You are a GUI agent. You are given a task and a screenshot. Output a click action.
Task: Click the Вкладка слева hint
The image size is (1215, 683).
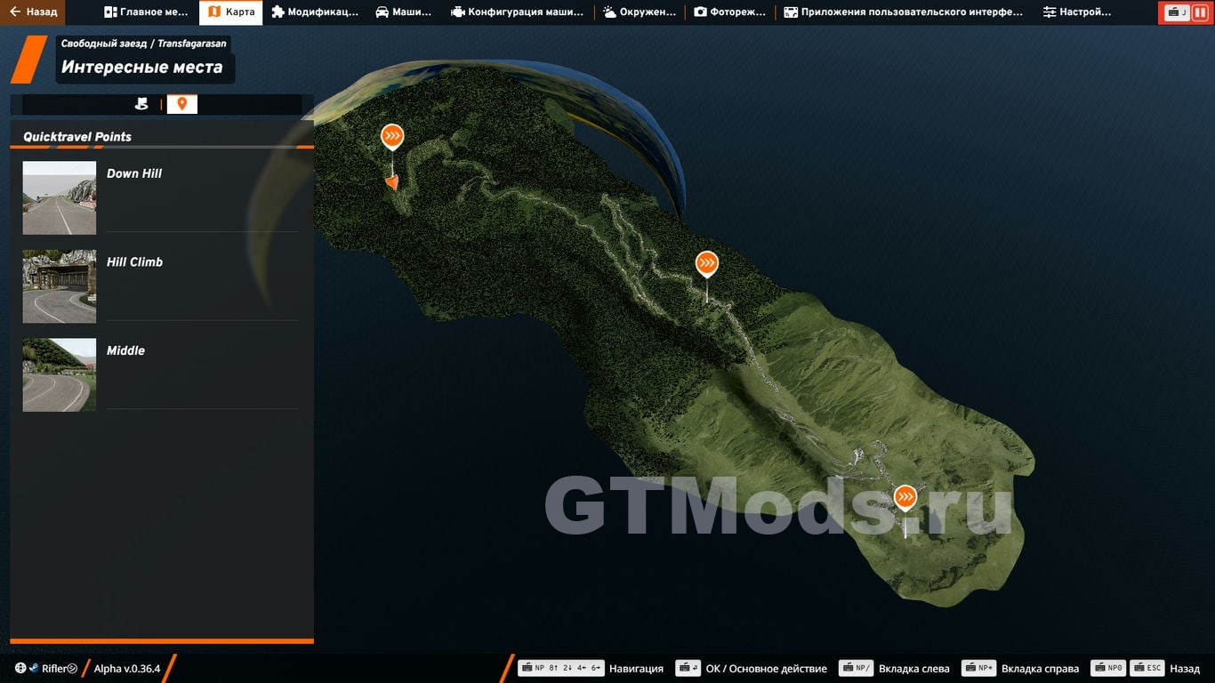click(x=914, y=669)
